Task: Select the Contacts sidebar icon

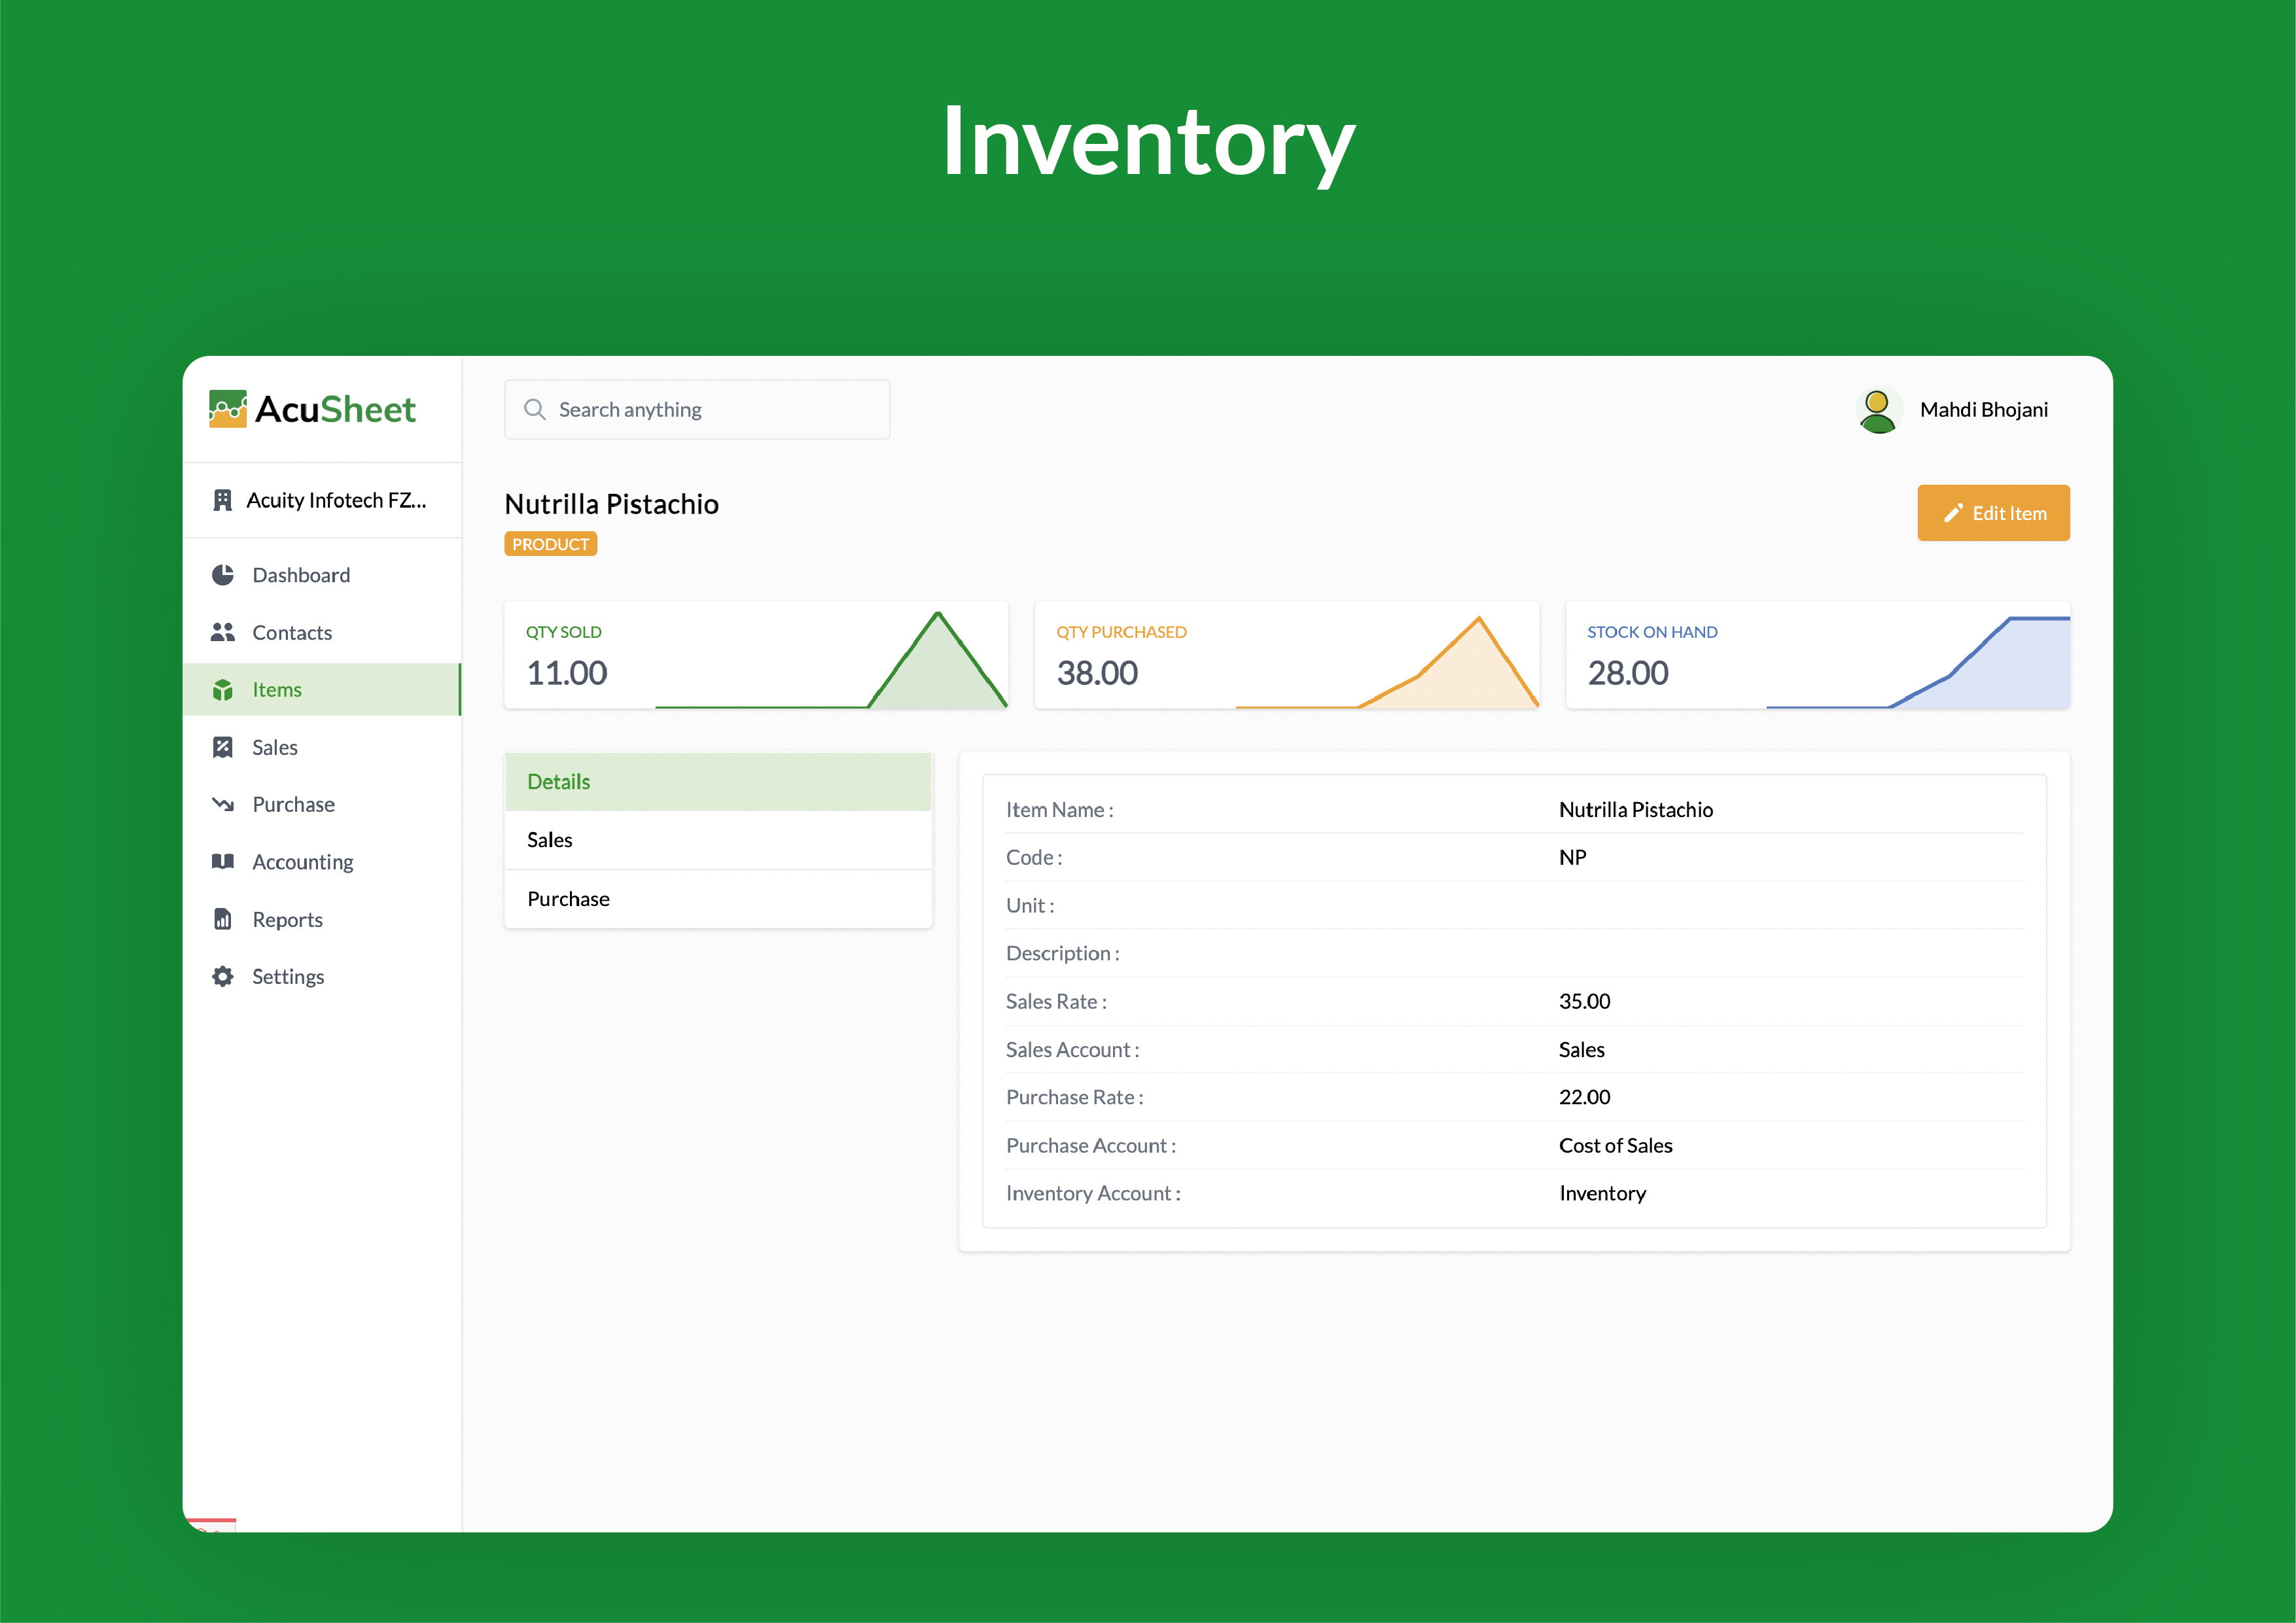Action: coord(223,632)
